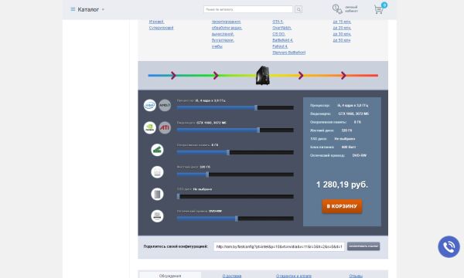Screen dimensions: 464x278
Task: Select the Nvidia graphics brand icon
Action: coord(150,127)
